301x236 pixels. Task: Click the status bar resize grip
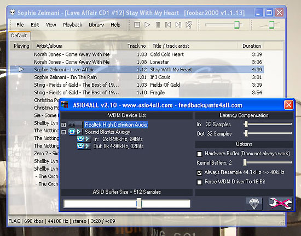point(282,223)
